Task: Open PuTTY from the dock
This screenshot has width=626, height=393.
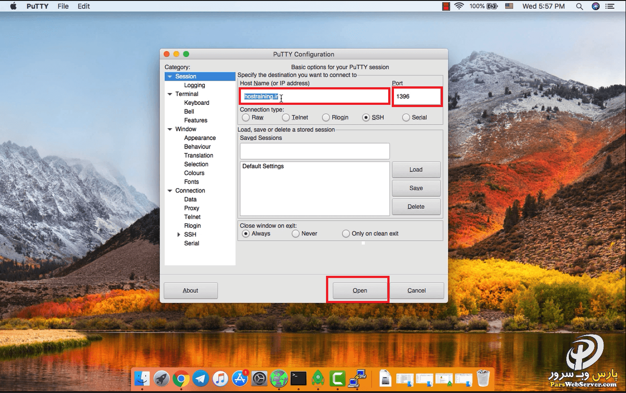Action: click(x=357, y=378)
